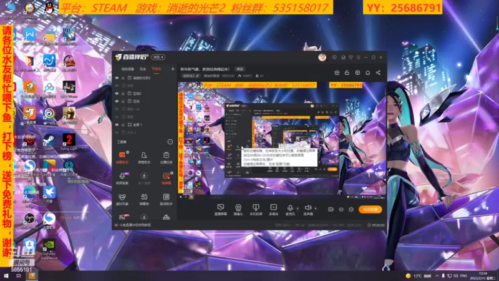Click 关闭直播 orange button

click(x=370, y=209)
